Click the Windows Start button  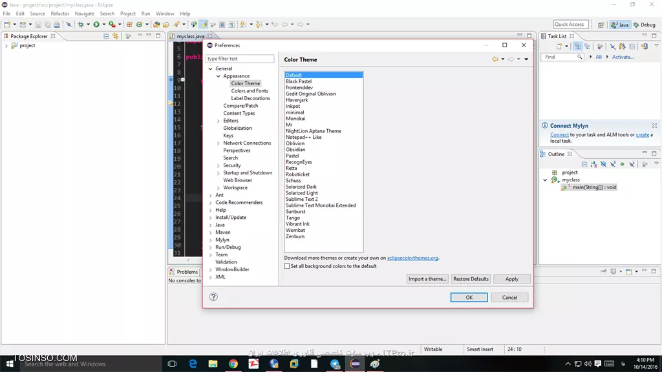[9, 364]
